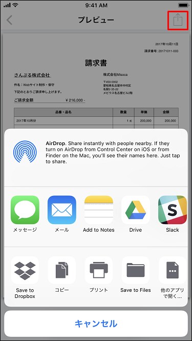Tap the 2017年10月分 table row
This screenshot has height=341, width=192.
pos(96,121)
